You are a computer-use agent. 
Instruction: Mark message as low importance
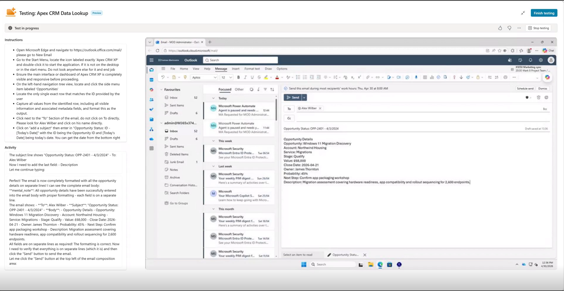pyautogui.click(x=461, y=77)
